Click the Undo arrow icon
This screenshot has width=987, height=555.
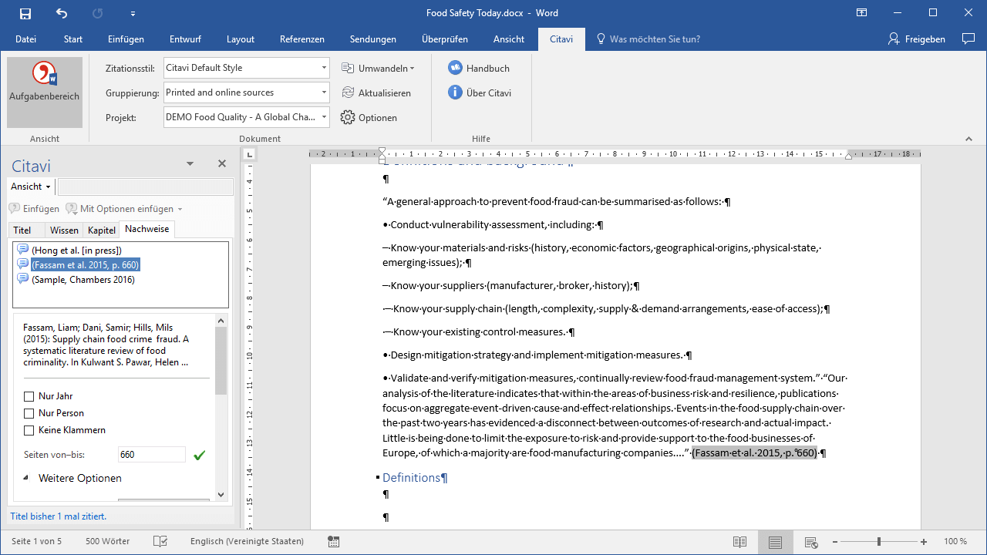[62, 13]
